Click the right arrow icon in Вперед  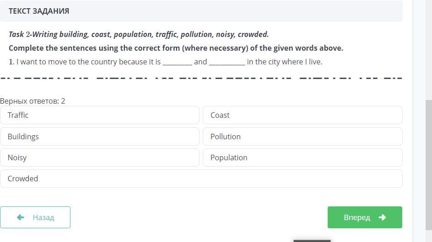pos(383,217)
